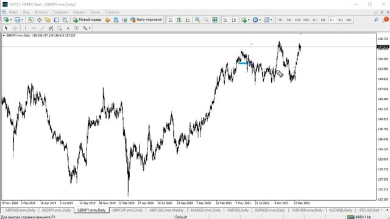Select the text label 'T' tool

pos(77,28)
